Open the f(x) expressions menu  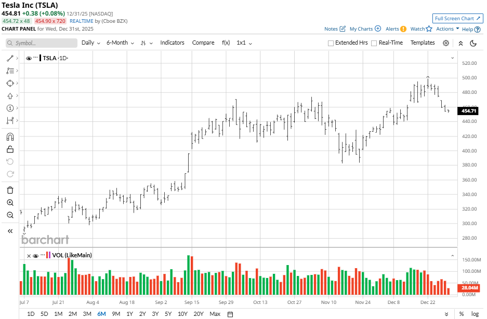click(x=226, y=43)
